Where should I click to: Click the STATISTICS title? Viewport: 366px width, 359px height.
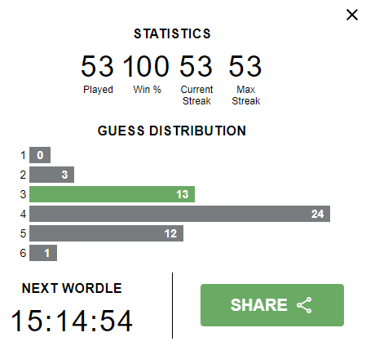pos(172,33)
